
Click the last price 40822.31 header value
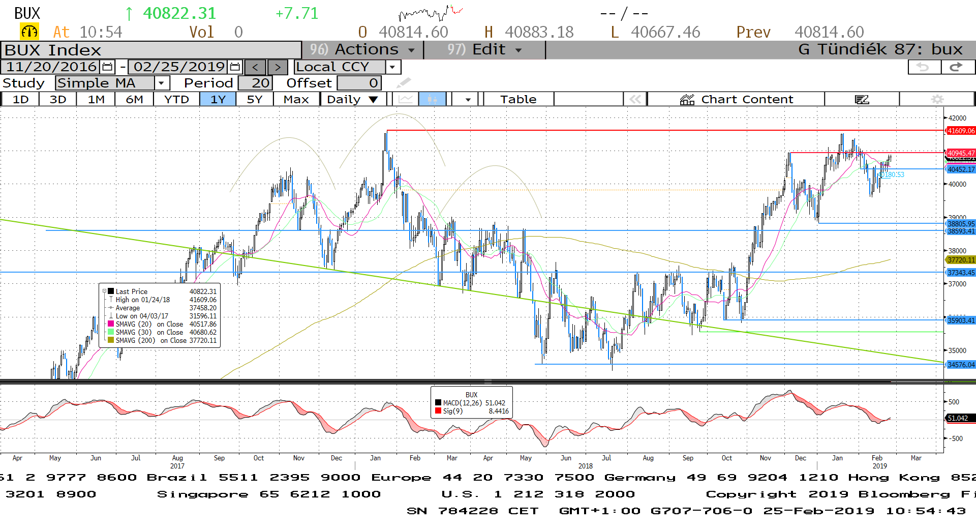coord(179,13)
